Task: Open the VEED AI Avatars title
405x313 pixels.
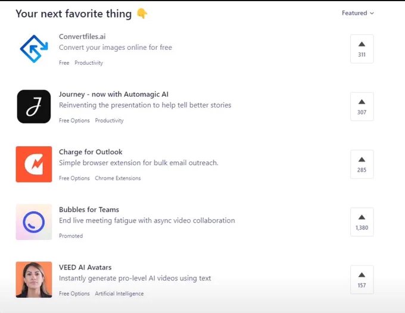Action: [85, 267]
